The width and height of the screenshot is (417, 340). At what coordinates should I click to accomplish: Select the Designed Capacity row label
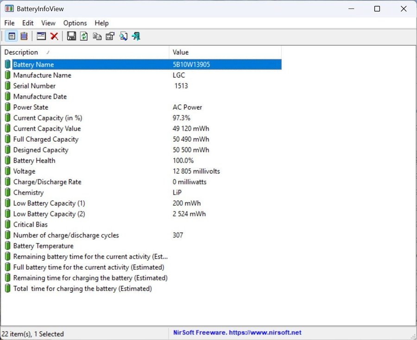[x=41, y=150]
